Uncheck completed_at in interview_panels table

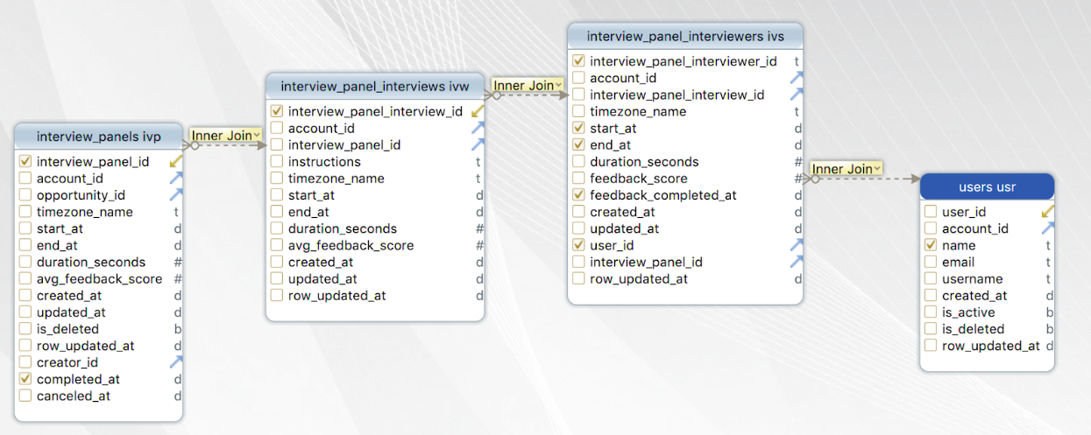25,379
